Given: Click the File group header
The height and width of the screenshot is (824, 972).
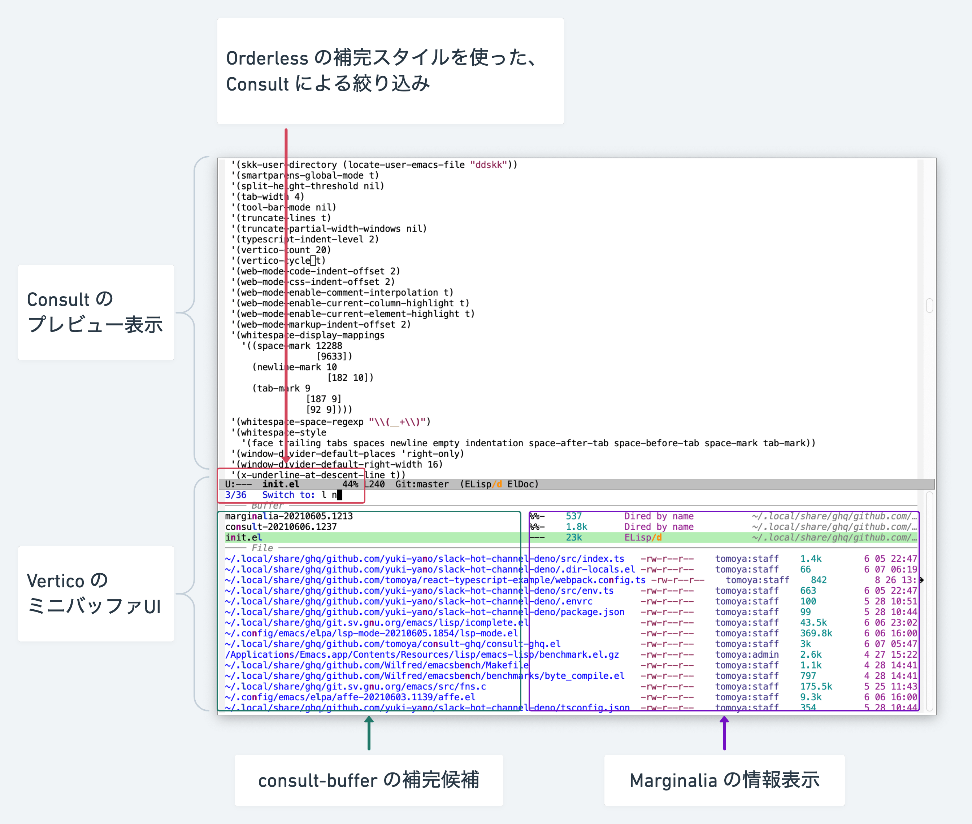Looking at the screenshot, I should click(262, 548).
